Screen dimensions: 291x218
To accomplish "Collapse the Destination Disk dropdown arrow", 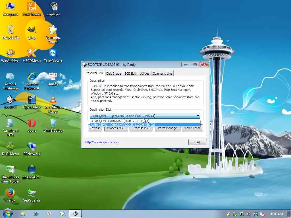I will (198, 116).
